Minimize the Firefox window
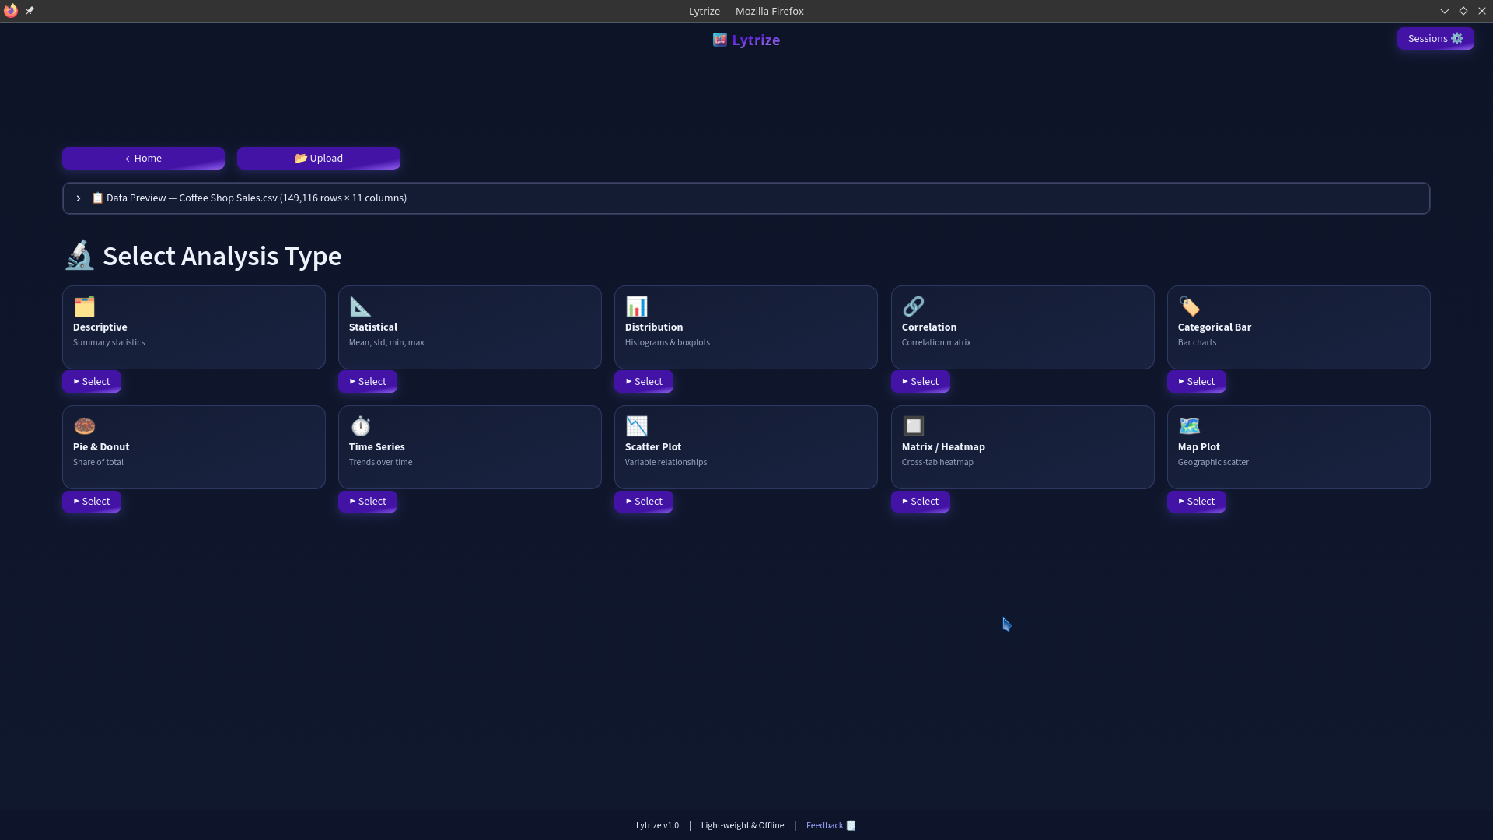 click(1444, 11)
